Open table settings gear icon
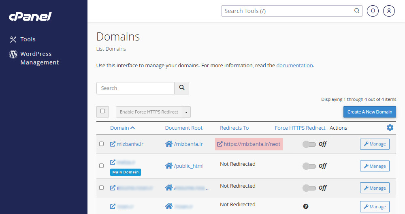 point(390,128)
